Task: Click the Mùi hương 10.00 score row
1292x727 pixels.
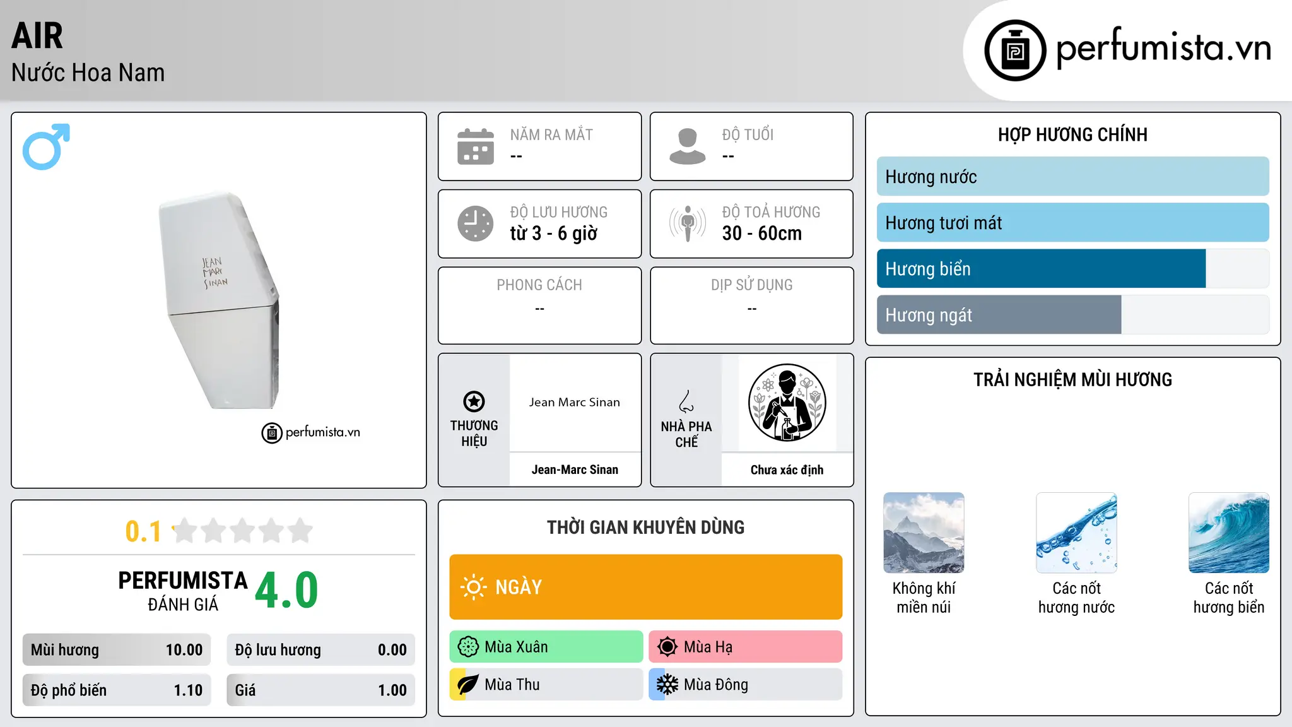Action: (x=117, y=650)
